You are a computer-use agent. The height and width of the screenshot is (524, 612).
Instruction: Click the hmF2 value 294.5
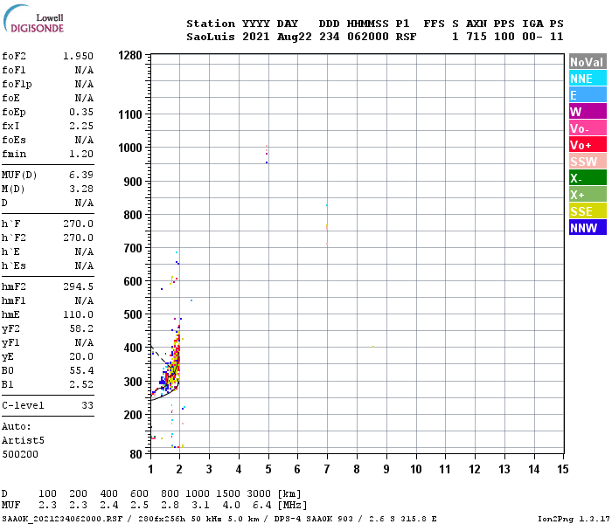tap(78, 286)
